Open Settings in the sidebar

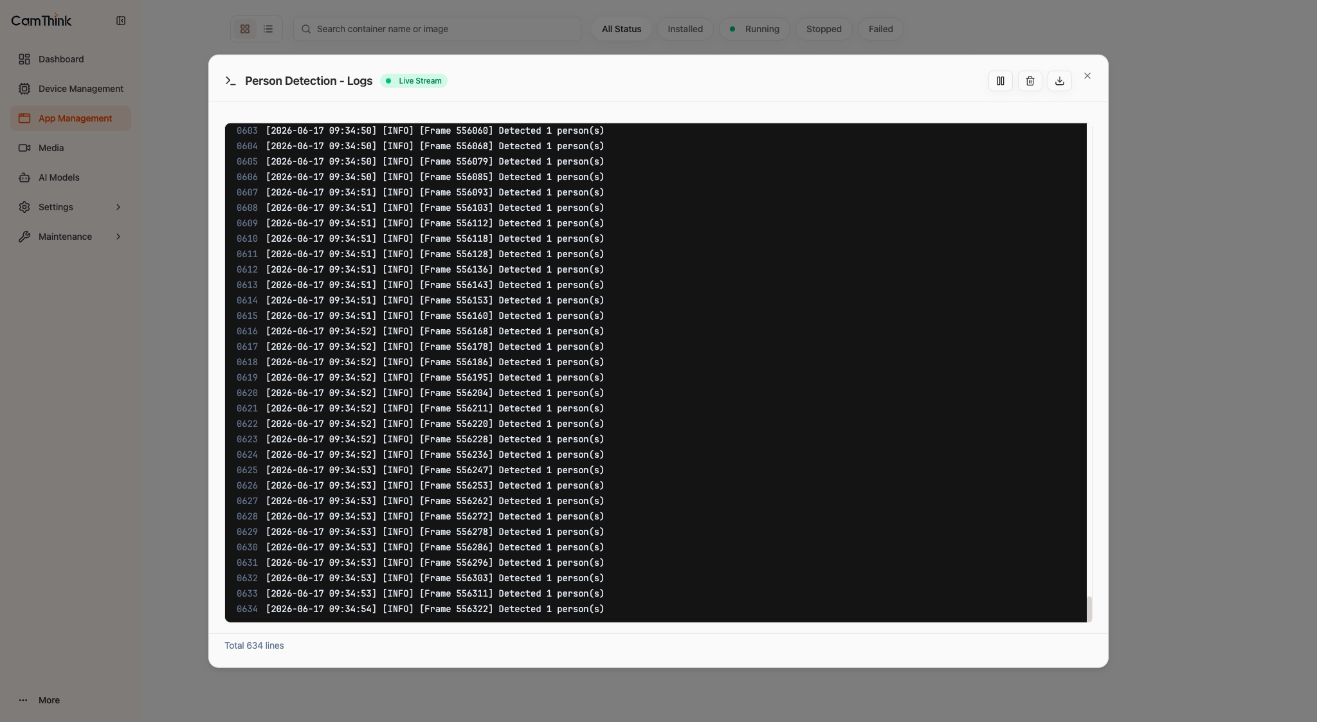(71, 207)
